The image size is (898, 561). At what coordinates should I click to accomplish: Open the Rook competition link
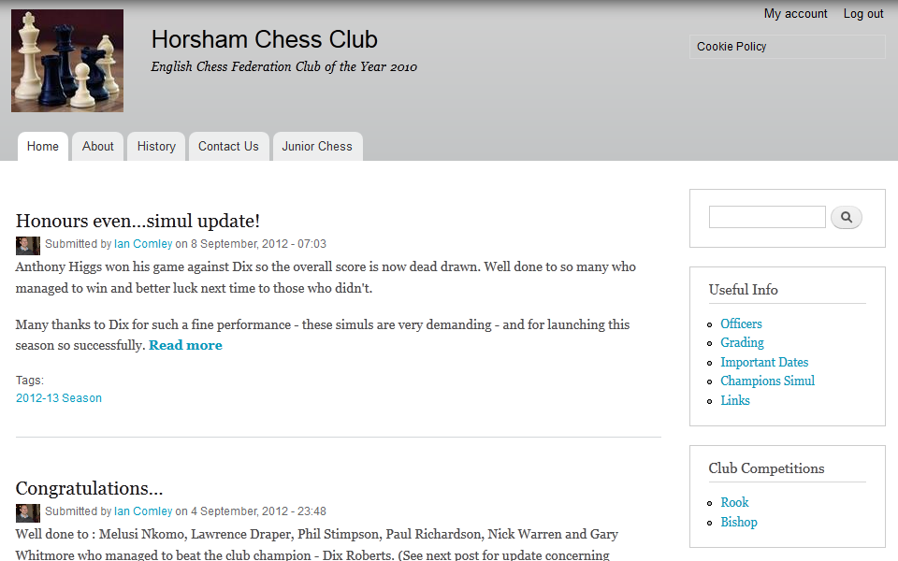tap(734, 502)
